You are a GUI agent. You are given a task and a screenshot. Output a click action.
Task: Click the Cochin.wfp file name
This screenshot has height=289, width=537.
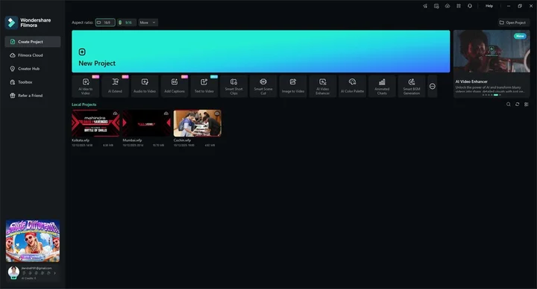point(182,140)
